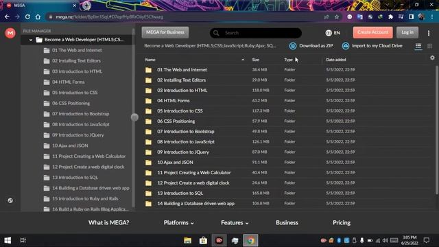The image size is (439, 247).
Task: Click the Create Account button
Action: click(372, 32)
